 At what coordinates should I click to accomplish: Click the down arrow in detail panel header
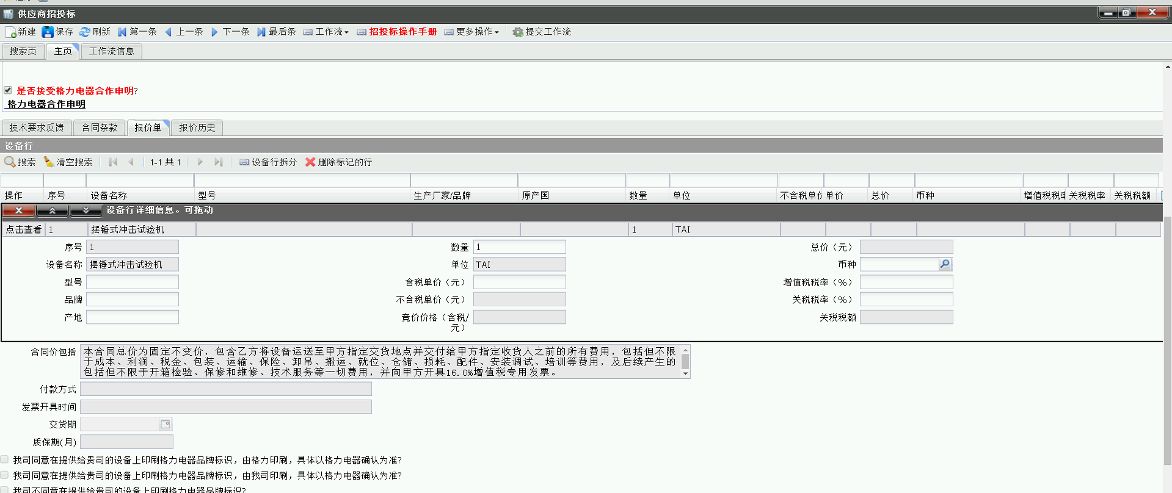pos(86,211)
